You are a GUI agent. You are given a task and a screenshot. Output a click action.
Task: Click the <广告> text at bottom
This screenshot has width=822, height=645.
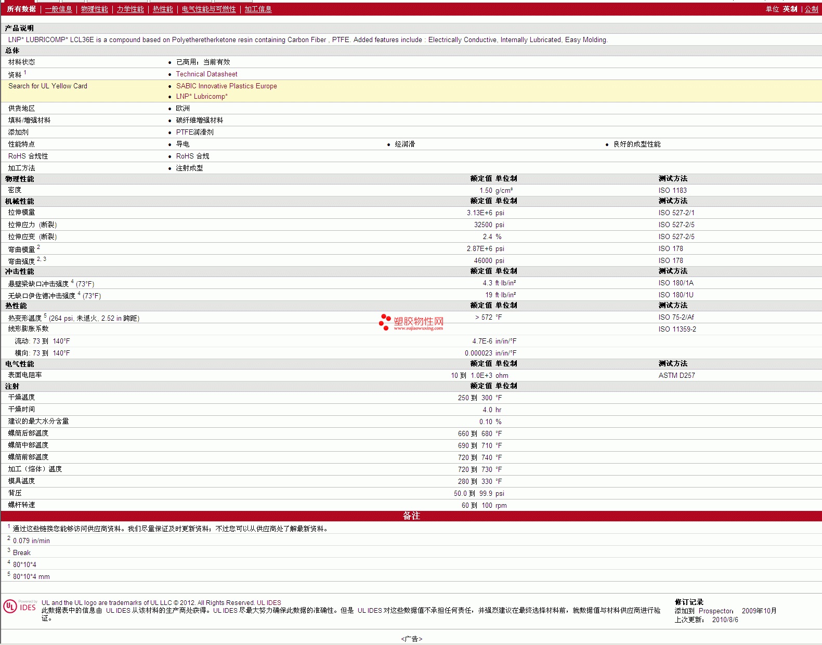tap(411, 639)
